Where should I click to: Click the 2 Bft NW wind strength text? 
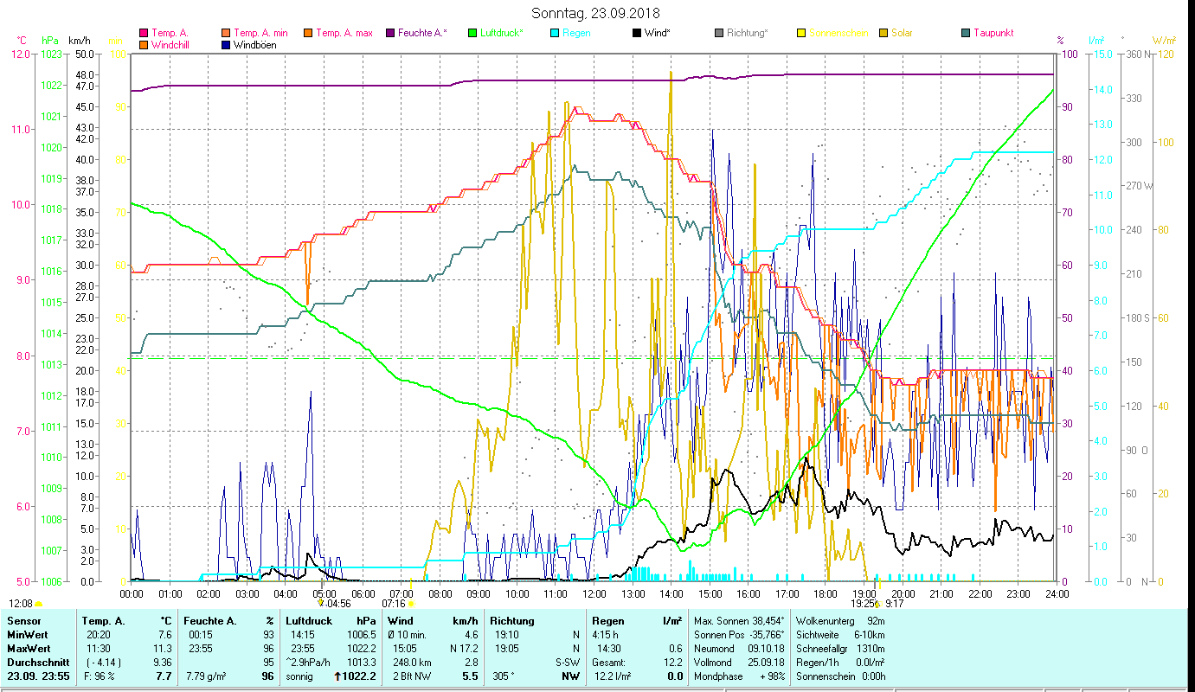[x=413, y=676]
